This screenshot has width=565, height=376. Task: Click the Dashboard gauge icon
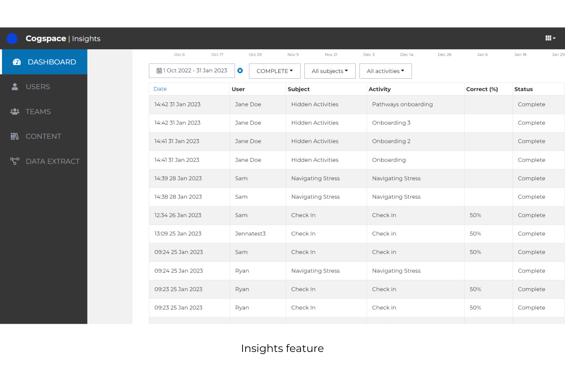(17, 62)
